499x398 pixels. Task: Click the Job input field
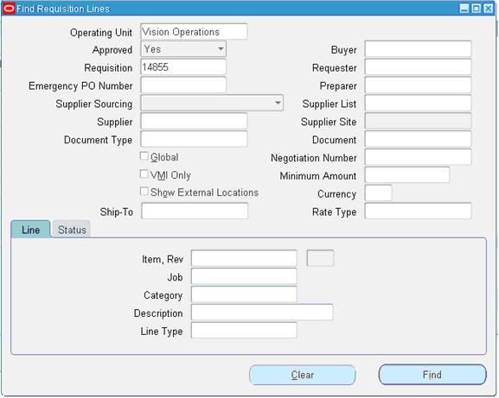pos(244,276)
